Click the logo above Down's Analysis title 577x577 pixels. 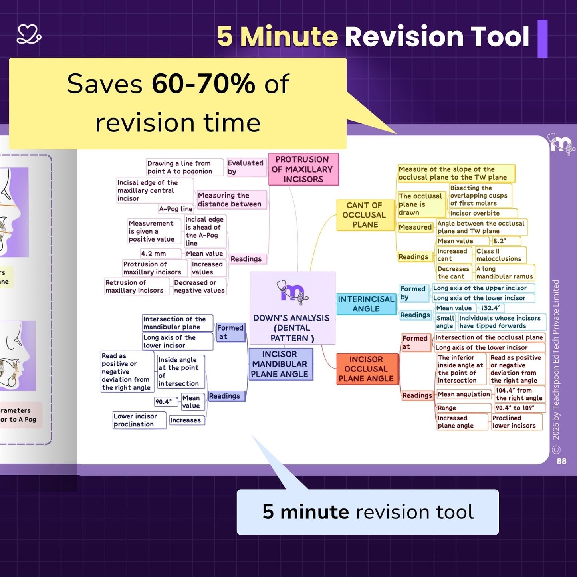point(292,291)
